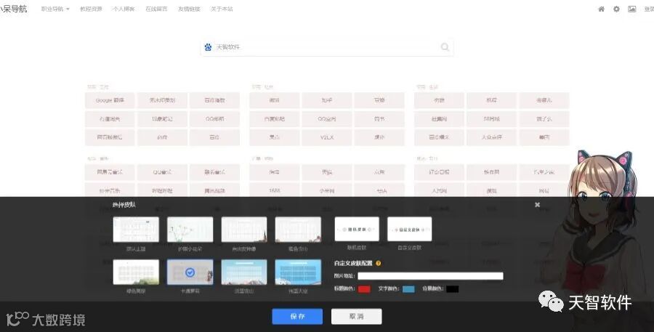Image resolution: width=654 pixels, height=332 pixels.
Task: Click the 小呆导航 site logo
Action: coord(14,9)
